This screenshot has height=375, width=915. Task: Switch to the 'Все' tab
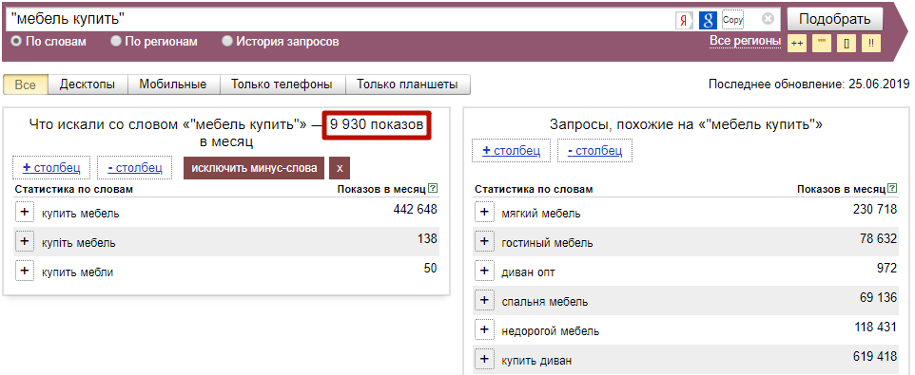[x=25, y=84]
